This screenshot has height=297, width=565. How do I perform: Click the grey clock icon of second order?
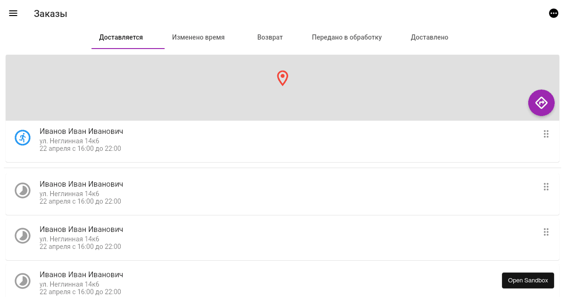[x=23, y=190]
